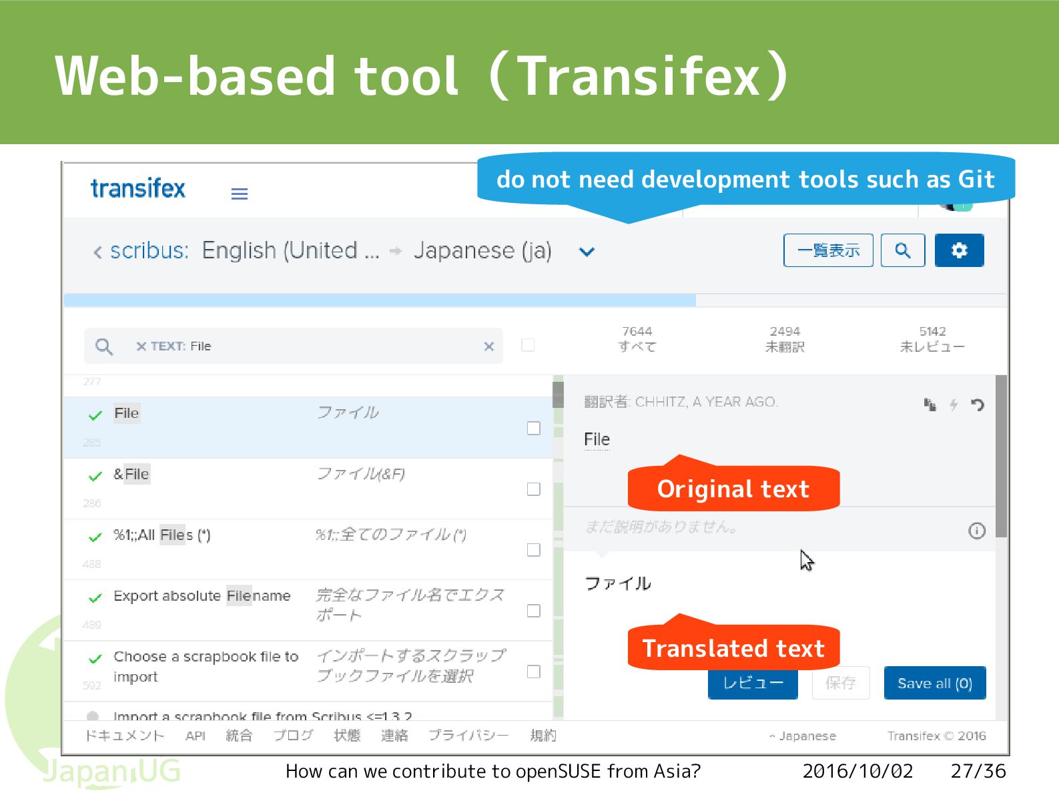1059x795 pixels.
Task: Click checkmark of Choose a scrapbook file row
Action: click(x=95, y=659)
